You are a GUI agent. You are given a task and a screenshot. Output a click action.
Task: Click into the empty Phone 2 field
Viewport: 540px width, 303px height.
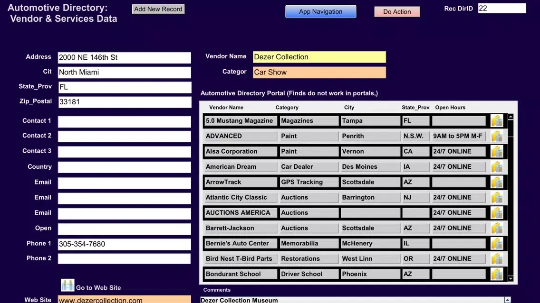pos(125,259)
